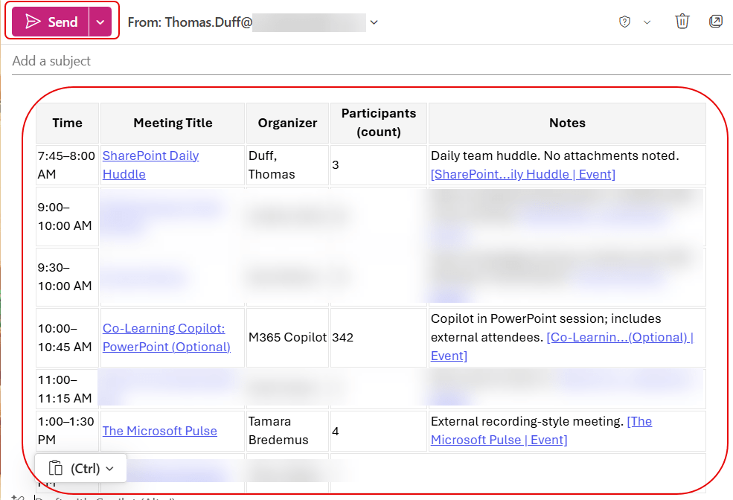This screenshot has width=733, height=500.
Task: Discard draft with the trash icon
Action: (x=682, y=22)
